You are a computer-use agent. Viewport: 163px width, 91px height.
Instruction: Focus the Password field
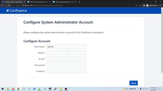[x=66, y=65]
